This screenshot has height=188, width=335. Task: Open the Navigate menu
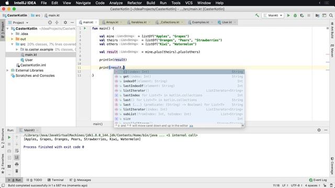click(x=83, y=3)
